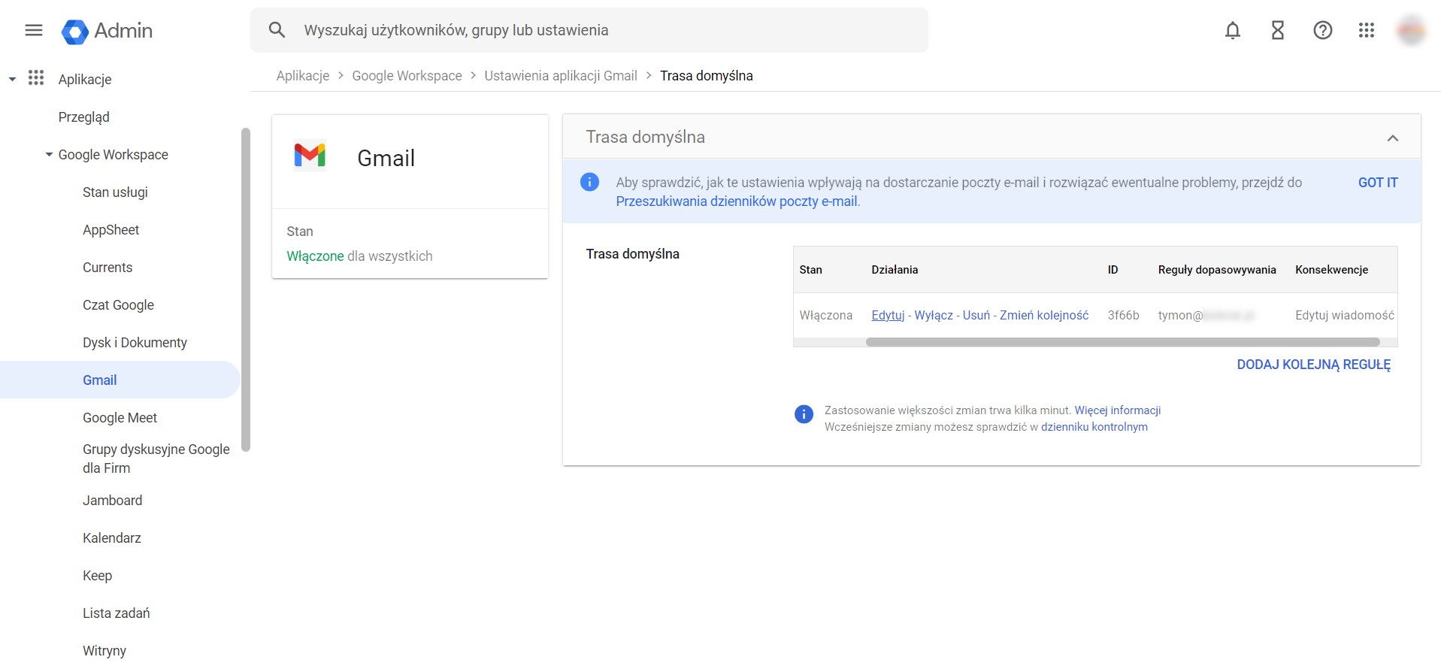Click Włączone dla wszystkich status

[359, 256]
